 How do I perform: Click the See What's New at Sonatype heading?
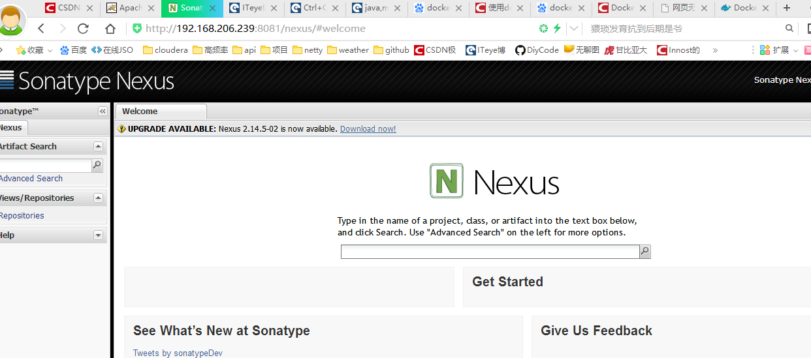(221, 331)
